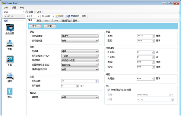Open the 文件 menu

point(6,7)
